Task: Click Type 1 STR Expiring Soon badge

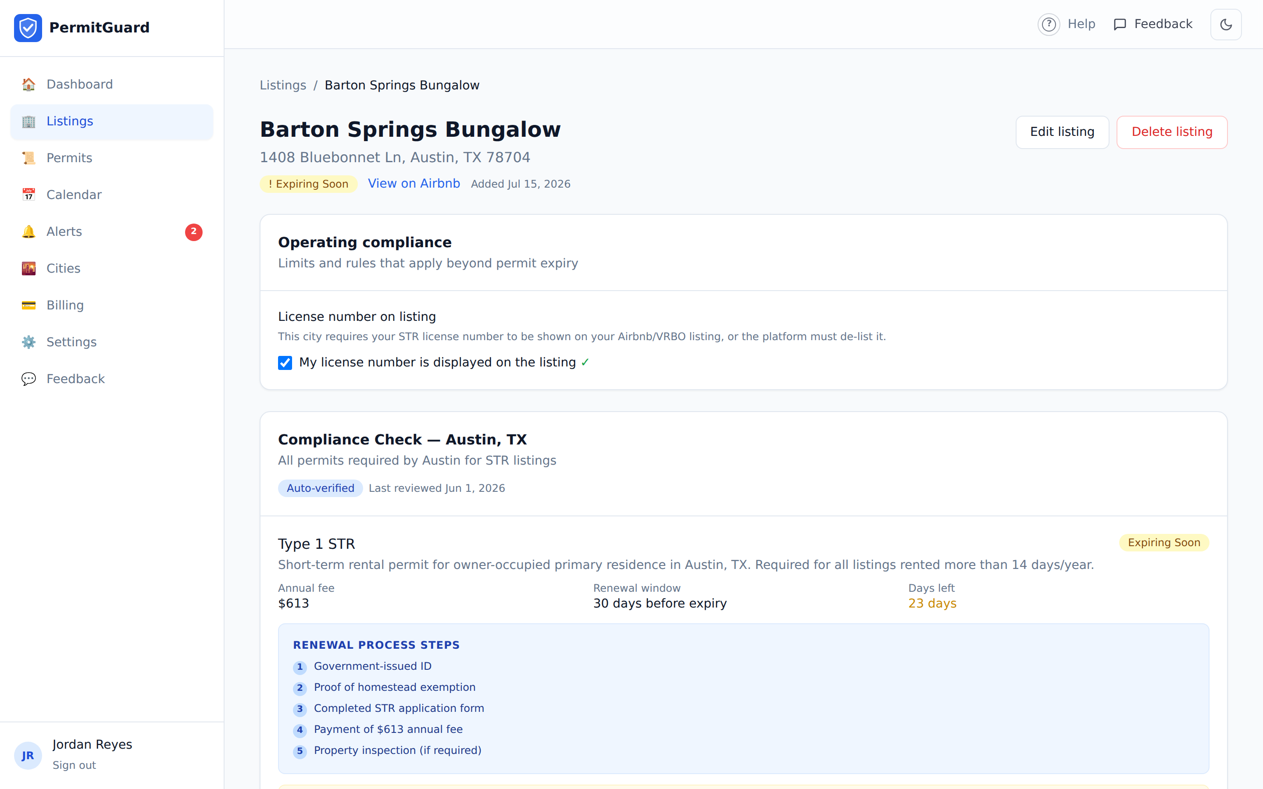Action: click(x=1164, y=543)
